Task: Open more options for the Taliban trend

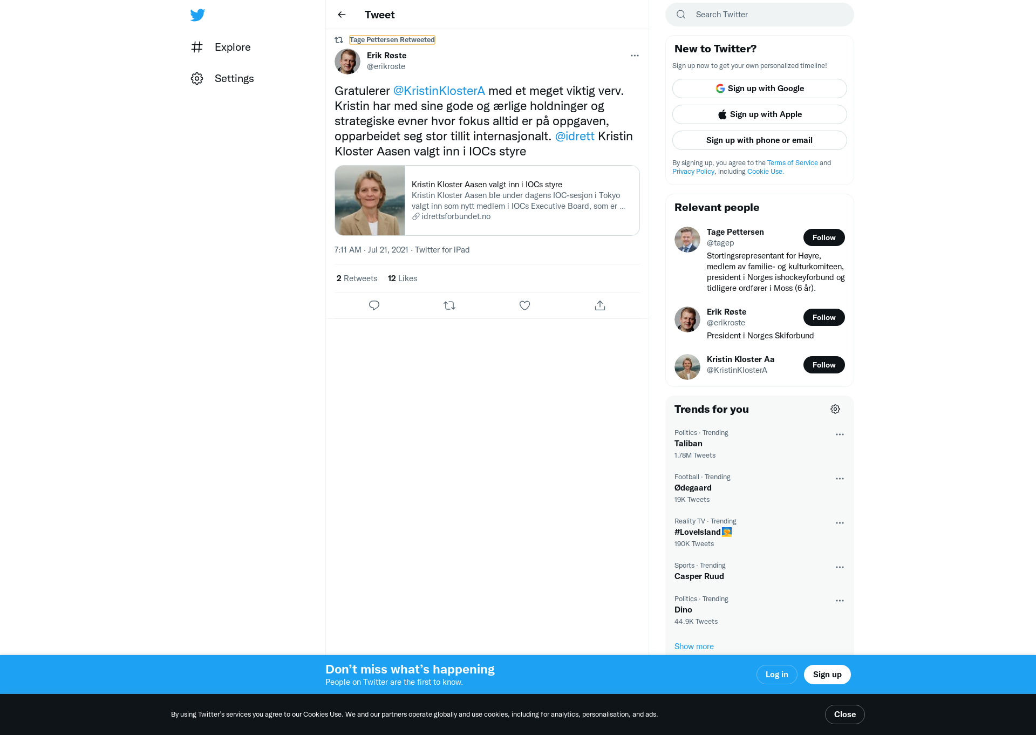Action: (840, 434)
